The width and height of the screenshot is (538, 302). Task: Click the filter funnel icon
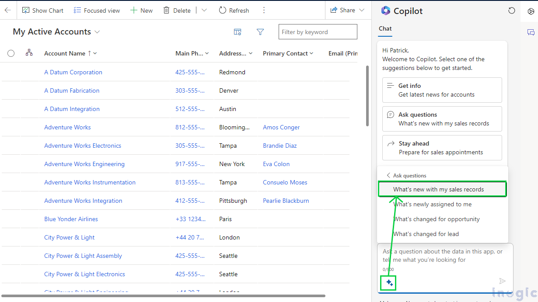260,32
